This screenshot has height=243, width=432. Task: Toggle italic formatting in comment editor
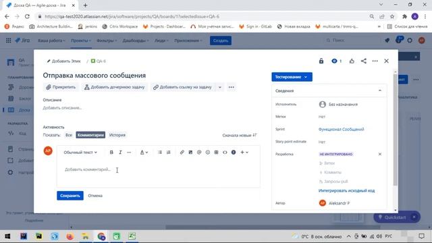click(x=120, y=152)
